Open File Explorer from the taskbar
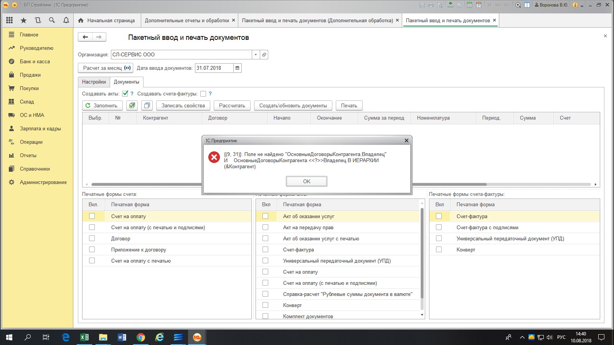This screenshot has width=614, height=345. coord(103,337)
